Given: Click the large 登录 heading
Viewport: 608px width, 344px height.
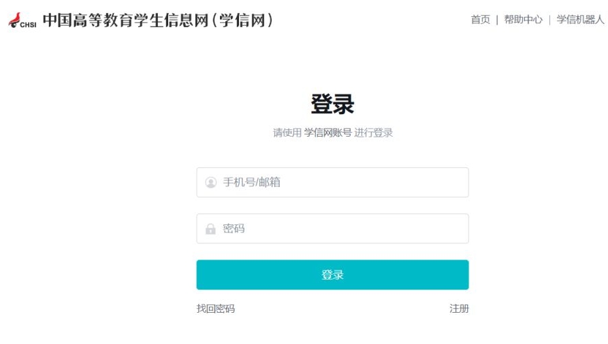Looking at the screenshot, I should [x=332, y=105].
